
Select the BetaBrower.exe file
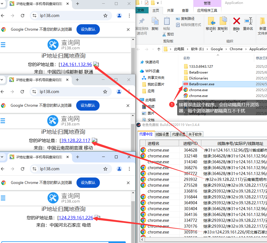click(x=202, y=84)
